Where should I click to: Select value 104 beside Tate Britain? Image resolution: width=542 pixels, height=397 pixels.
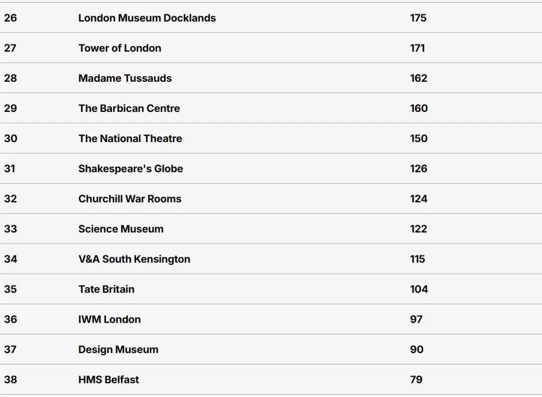tap(419, 289)
